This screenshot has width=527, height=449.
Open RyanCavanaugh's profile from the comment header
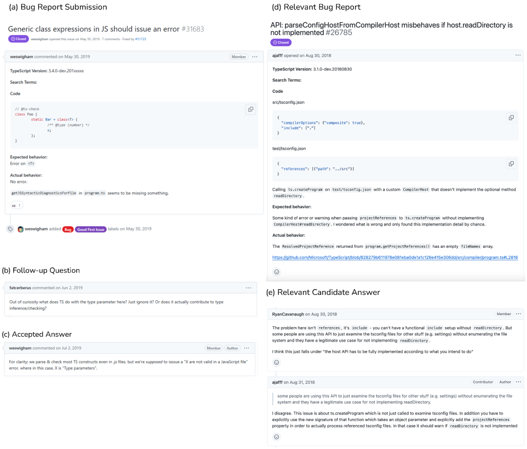pos(289,314)
